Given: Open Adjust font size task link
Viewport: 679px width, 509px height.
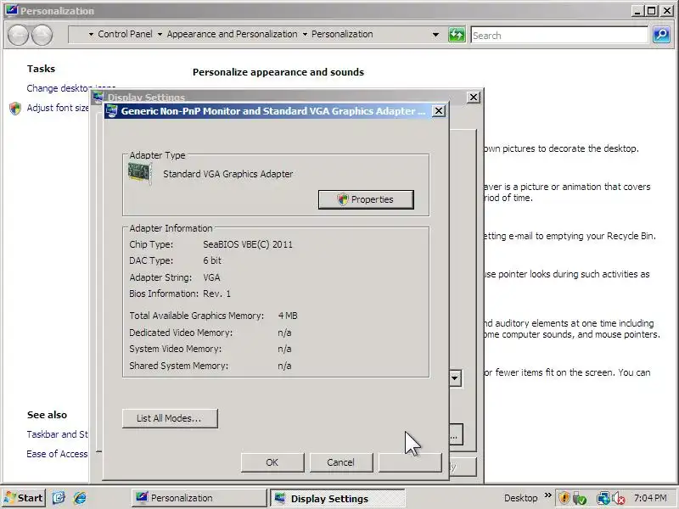Looking at the screenshot, I should coord(58,108).
